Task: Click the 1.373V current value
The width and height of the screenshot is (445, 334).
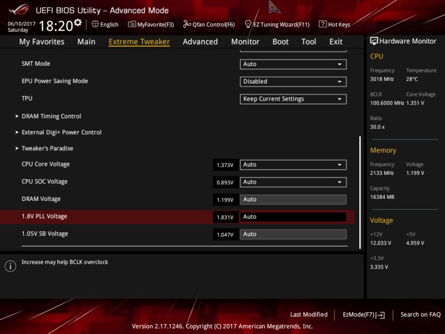Action: tap(225, 165)
